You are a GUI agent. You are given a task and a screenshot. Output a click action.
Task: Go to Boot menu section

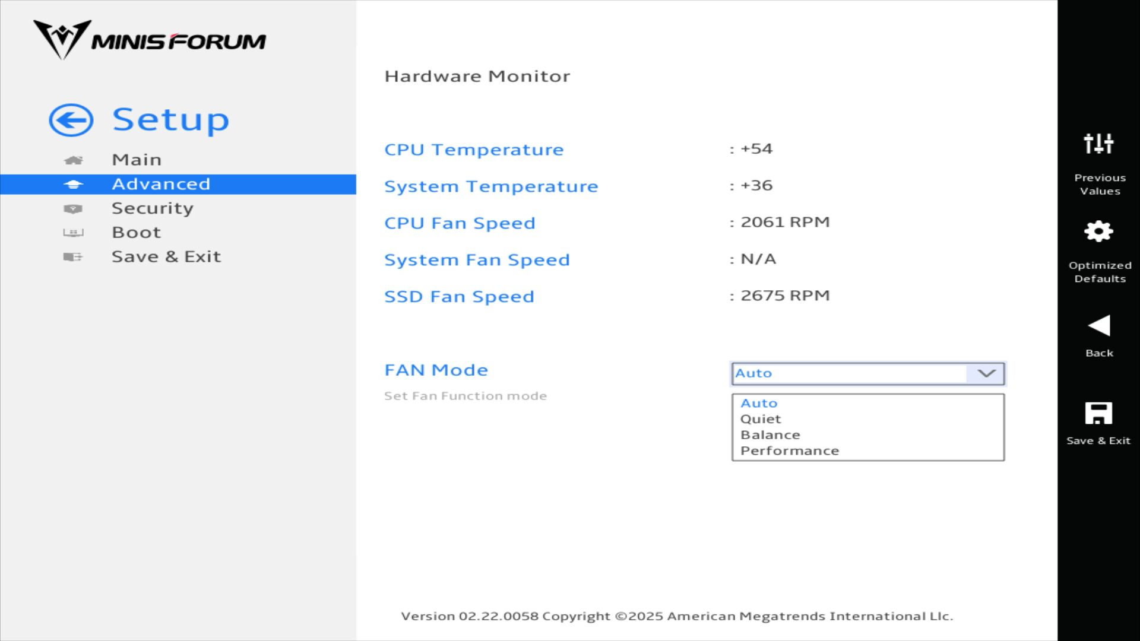pos(137,233)
